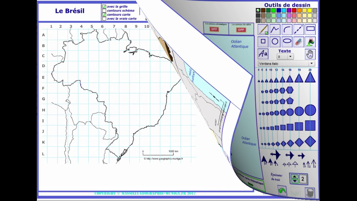
Task: Open the text size 8 dropdown
Action: tap(285, 57)
